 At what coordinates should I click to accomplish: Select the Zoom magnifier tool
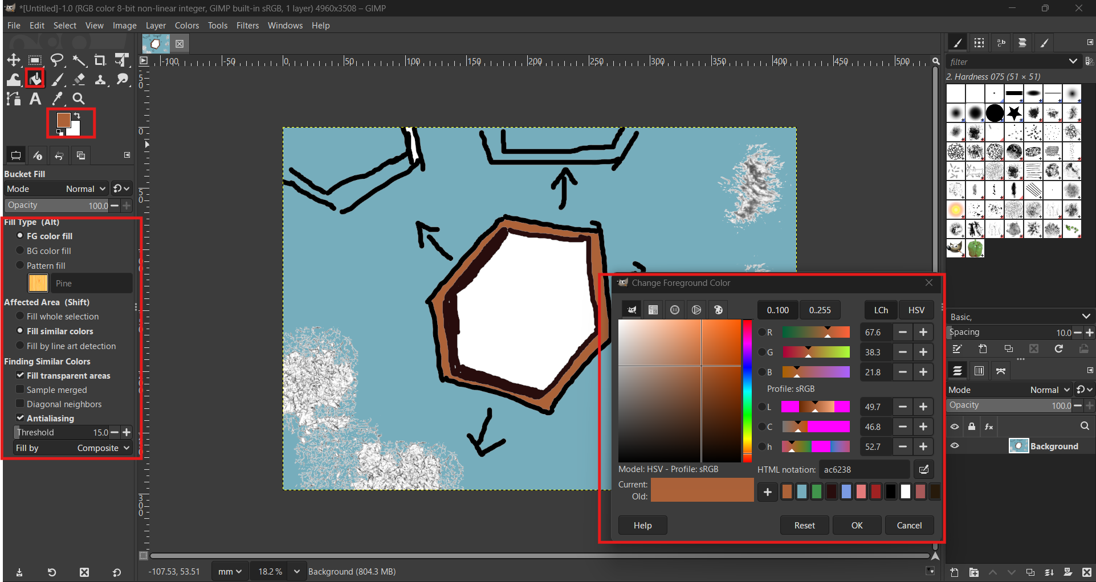pos(79,99)
